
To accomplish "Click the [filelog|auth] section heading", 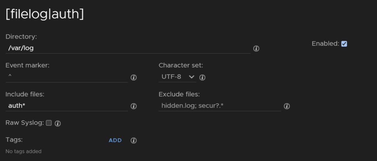I will (x=45, y=14).
